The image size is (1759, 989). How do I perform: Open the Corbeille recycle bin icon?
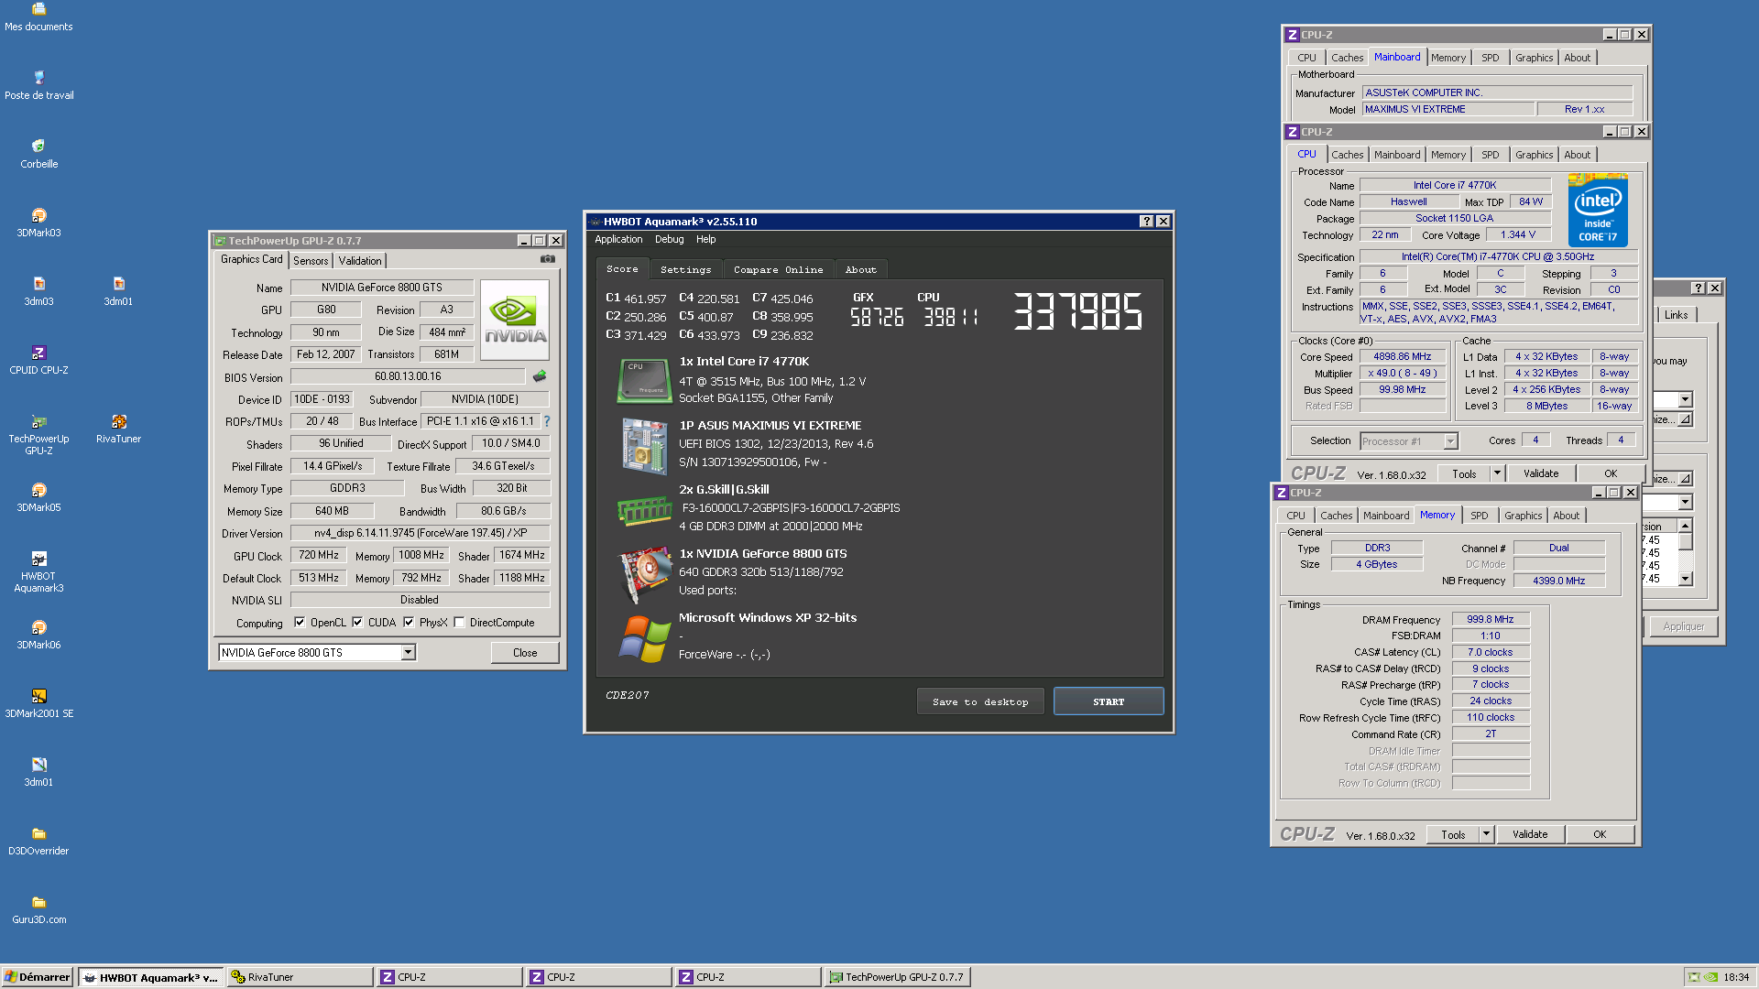click(38, 154)
